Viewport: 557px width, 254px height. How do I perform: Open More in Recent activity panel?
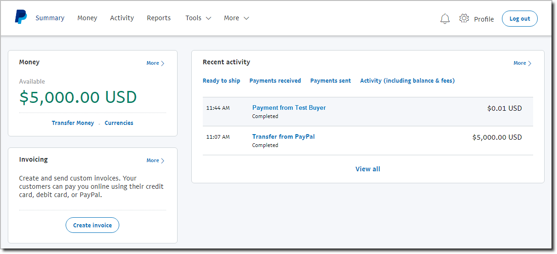tap(522, 63)
